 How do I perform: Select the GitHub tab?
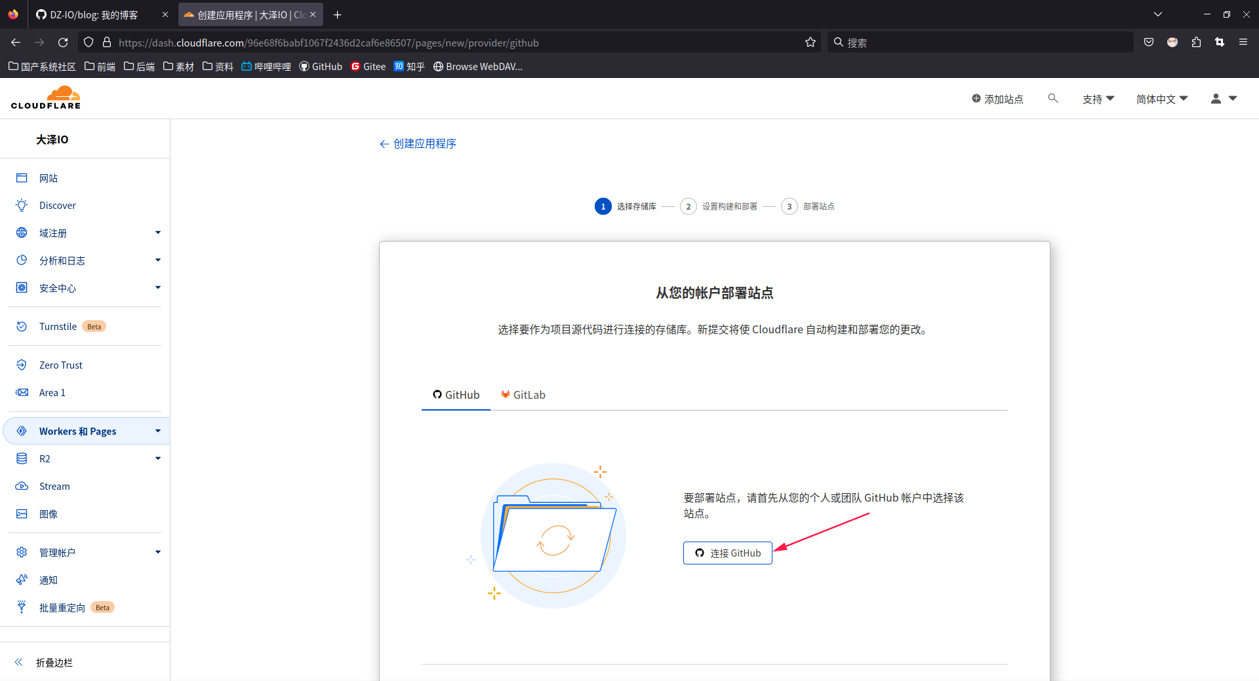tap(456, 394)
